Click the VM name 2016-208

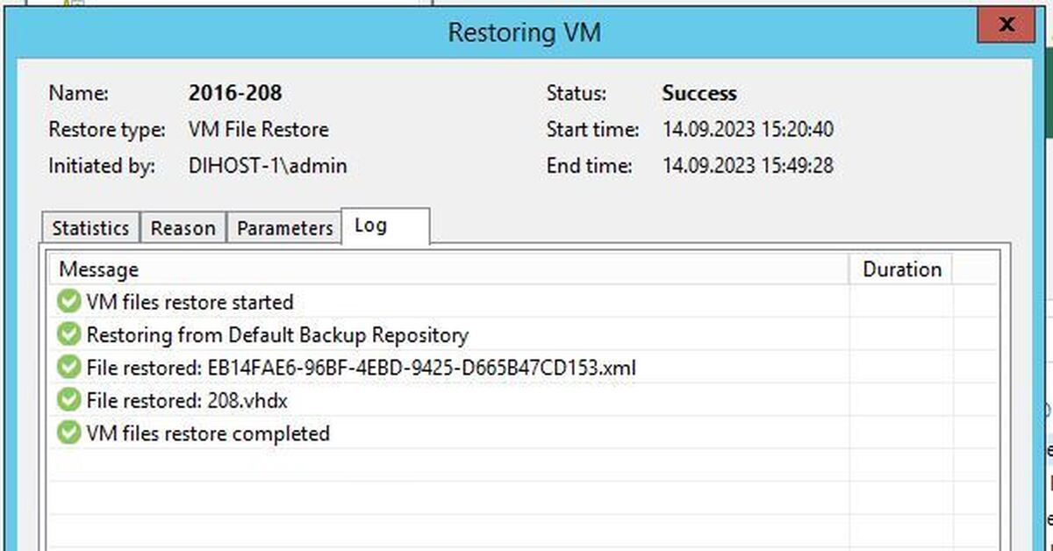point(234,93)
